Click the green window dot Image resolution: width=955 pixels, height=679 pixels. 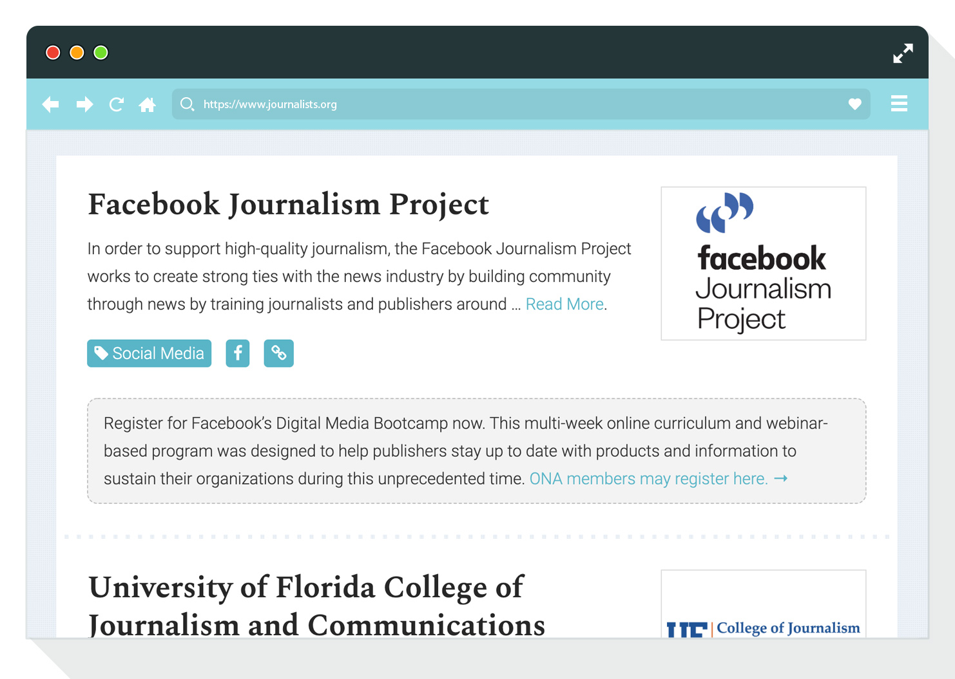[x=101, y=53]
